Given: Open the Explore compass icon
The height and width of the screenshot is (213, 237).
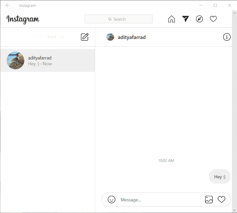Looking at the screenshot, I should click(x=199, y=19).
